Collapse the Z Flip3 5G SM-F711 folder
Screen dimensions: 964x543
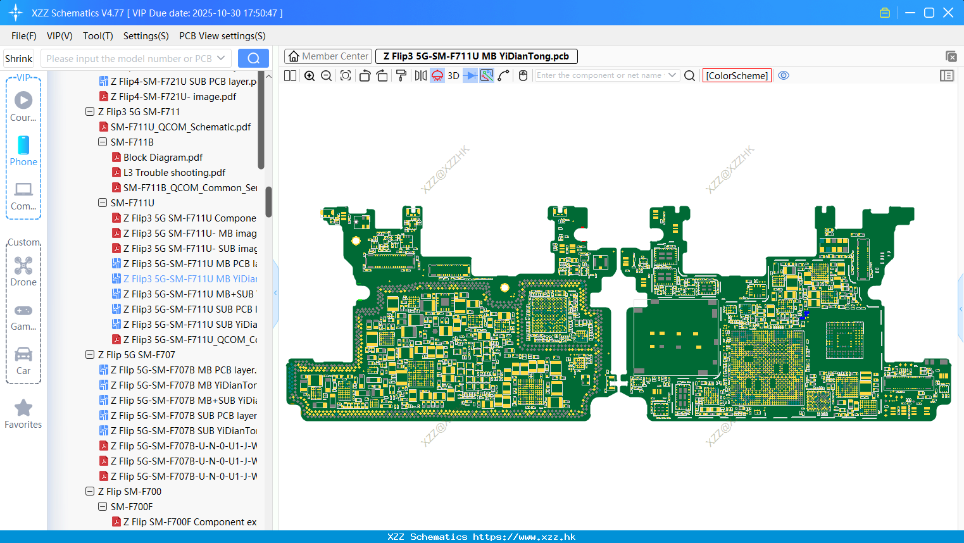click(x=90, y=111)
